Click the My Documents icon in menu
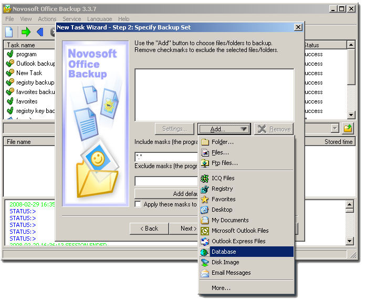The height and width of the screenshot is (301, 365). click(x=205, y=220)
